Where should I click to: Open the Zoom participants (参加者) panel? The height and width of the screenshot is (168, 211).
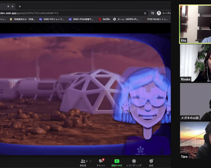[x=84, y=163]
